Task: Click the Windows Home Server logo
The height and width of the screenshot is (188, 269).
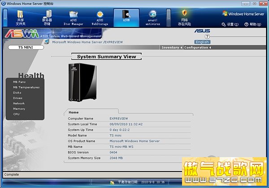Action: coord(243,14)
